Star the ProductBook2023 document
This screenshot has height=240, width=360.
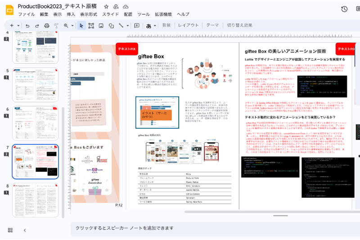[x=106, y=7]
